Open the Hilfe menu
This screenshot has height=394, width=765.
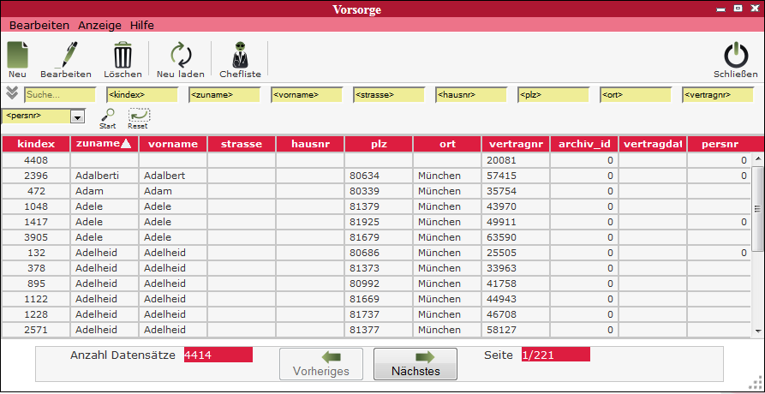click(142, 25)
